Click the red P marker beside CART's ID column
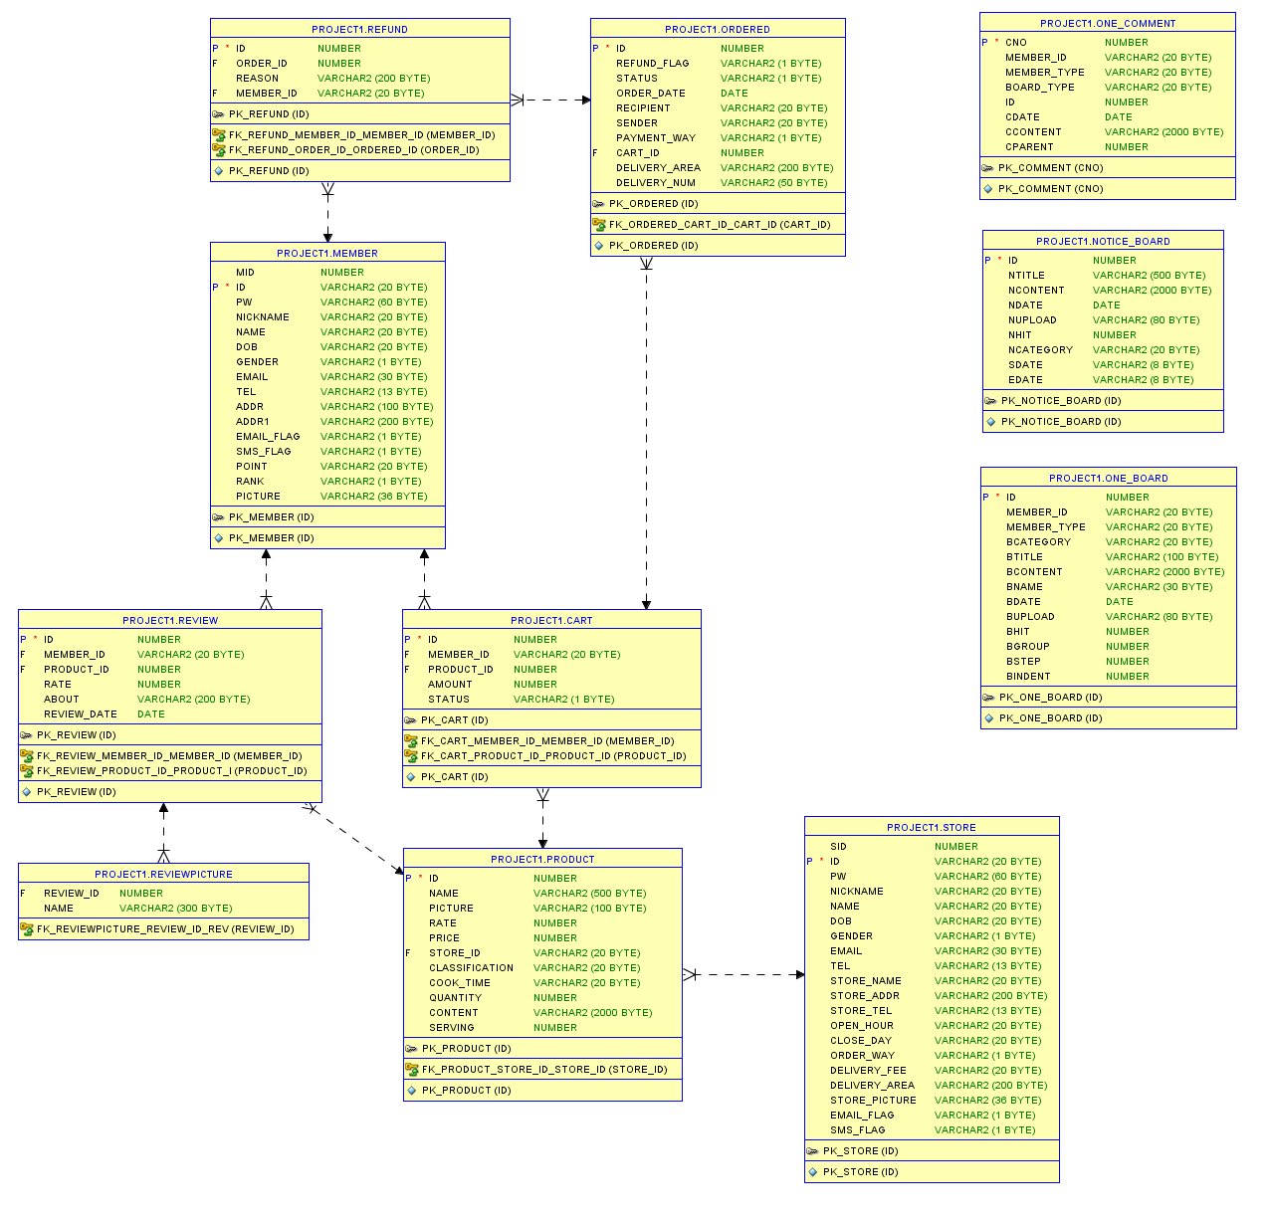 coord(407,639)
